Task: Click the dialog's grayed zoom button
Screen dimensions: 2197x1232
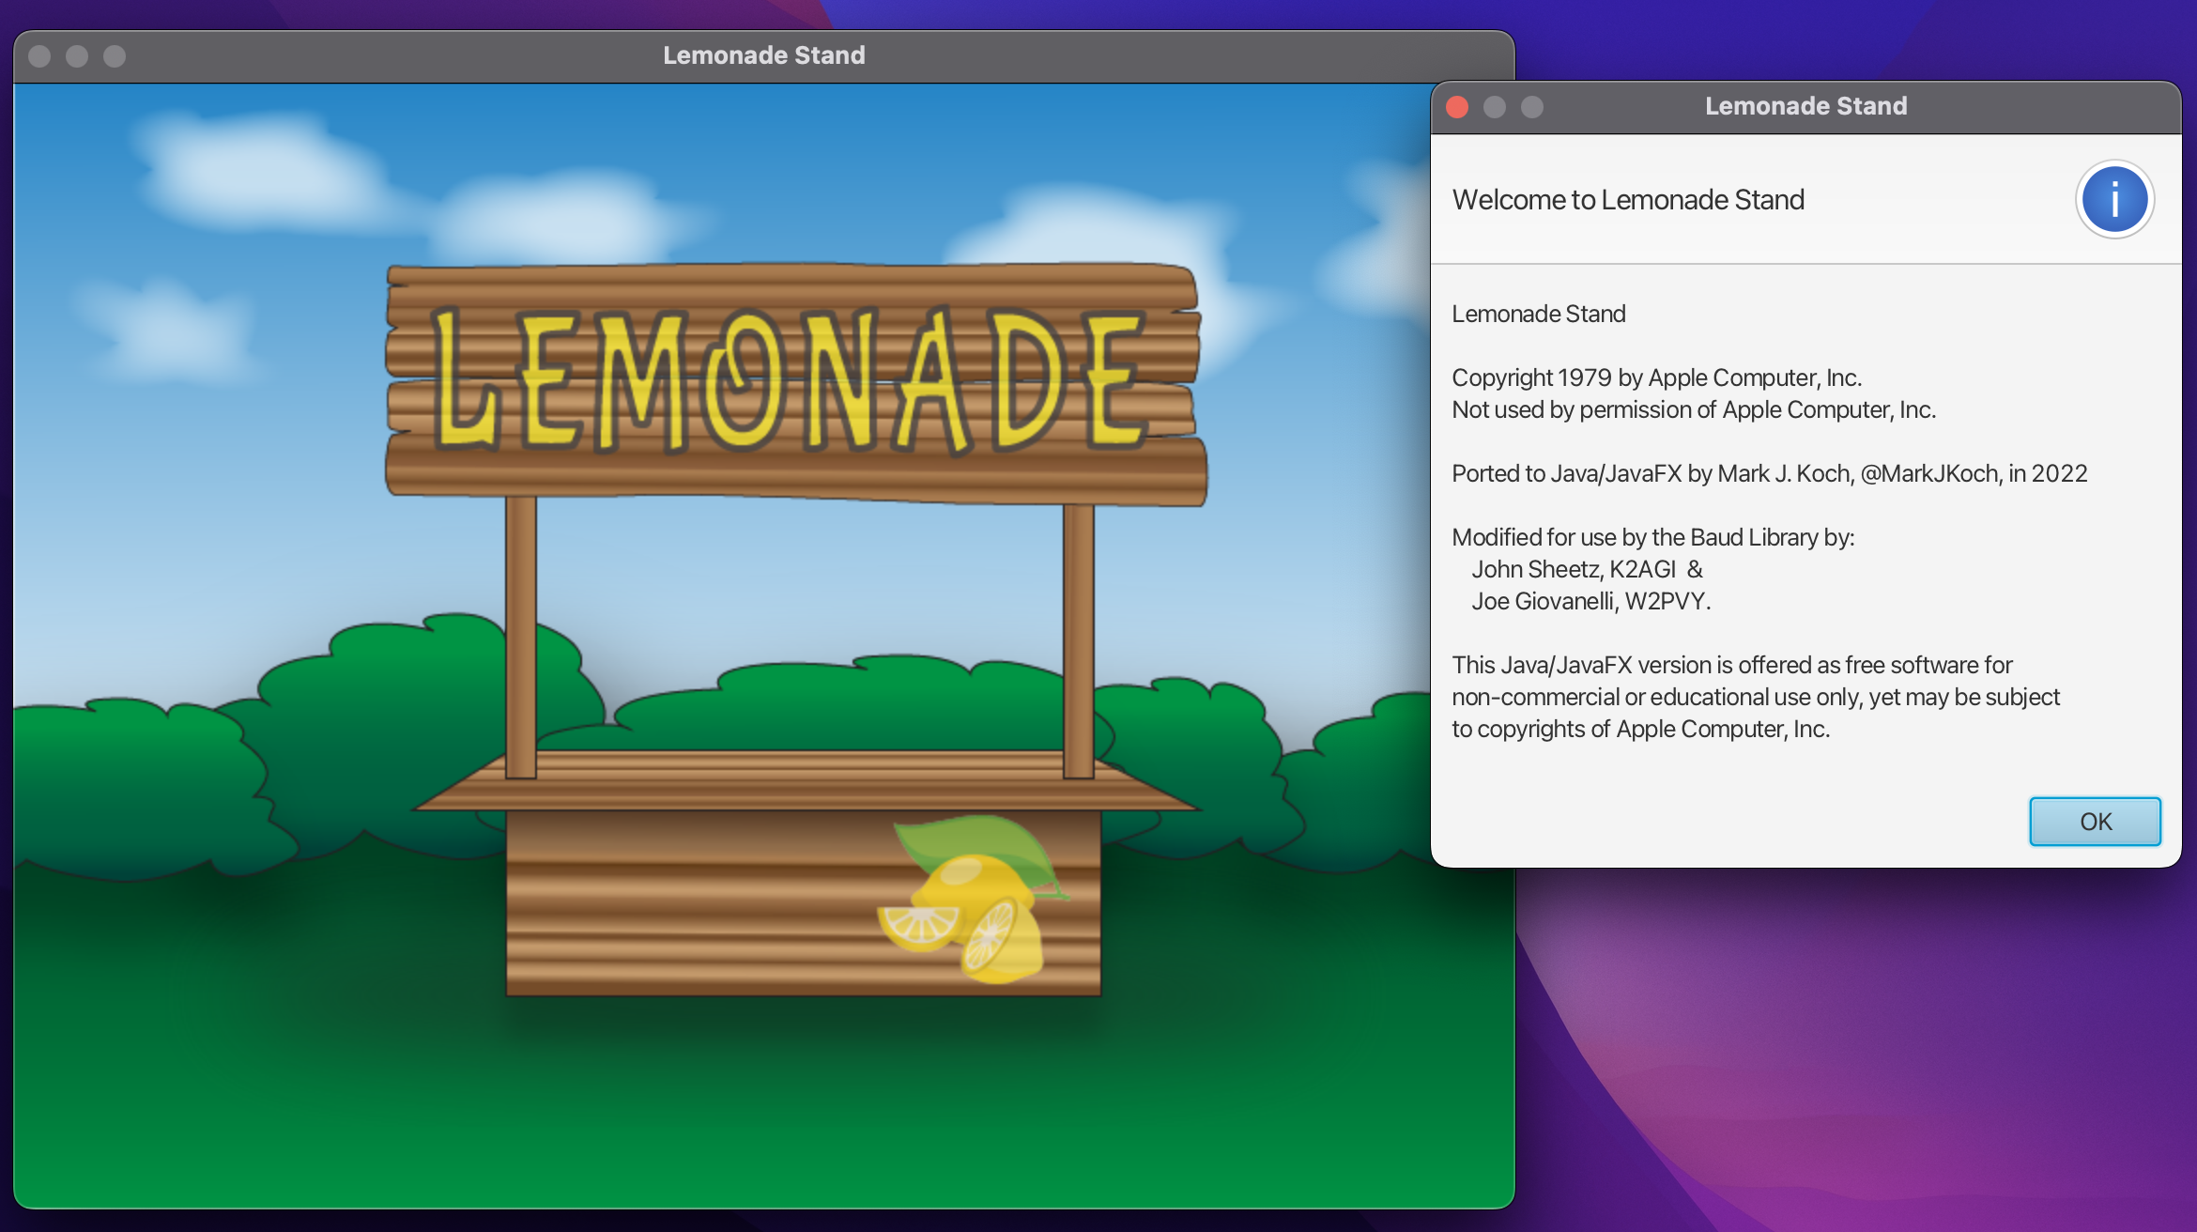Action: [x=1532, y=107]
